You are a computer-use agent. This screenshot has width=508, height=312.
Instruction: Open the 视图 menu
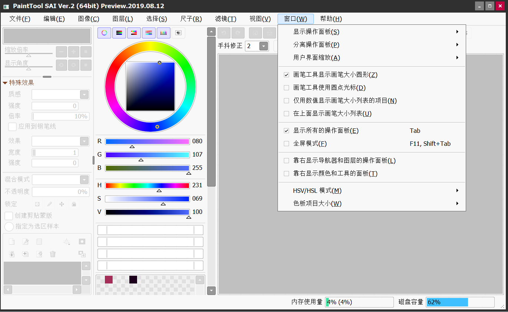click(x=260, y=19)
